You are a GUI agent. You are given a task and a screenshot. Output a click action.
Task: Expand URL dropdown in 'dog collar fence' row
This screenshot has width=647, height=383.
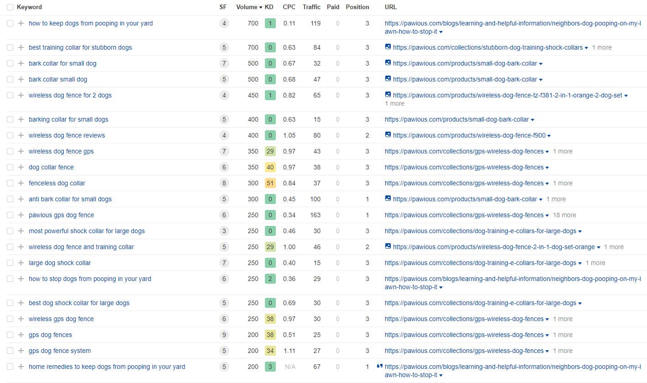[x=547, y=168]
